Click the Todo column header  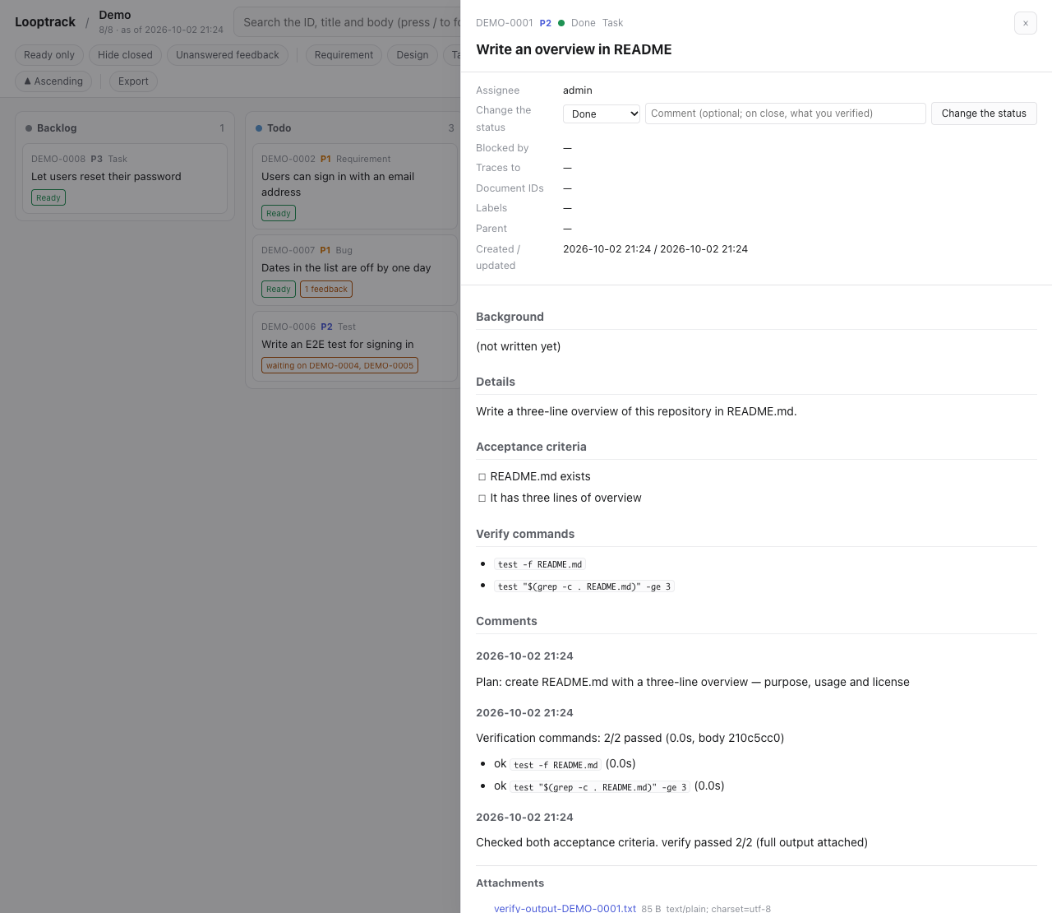pos(354,128)
